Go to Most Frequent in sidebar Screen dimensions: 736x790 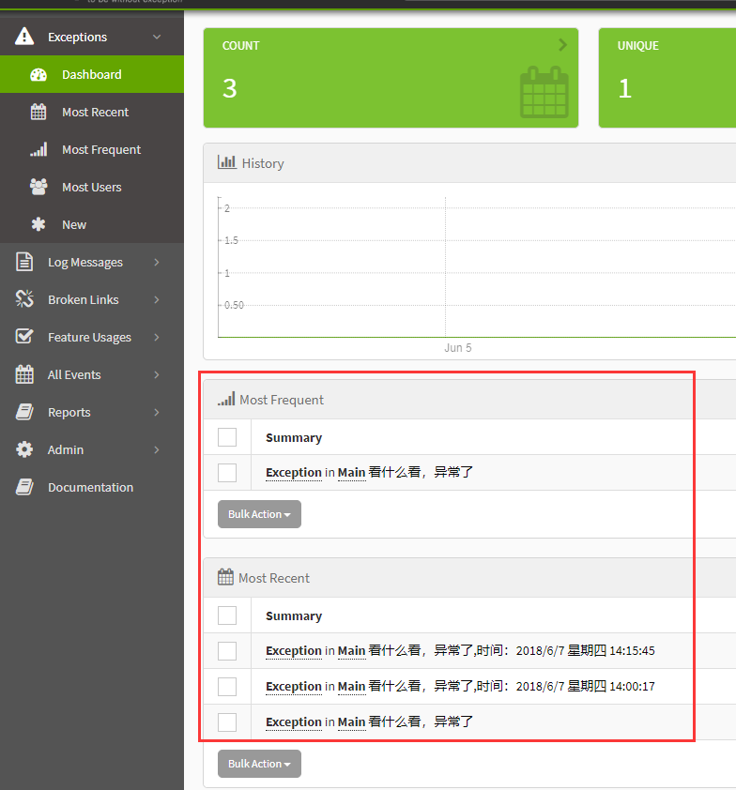pyautogui.click(x=92, y=149)
